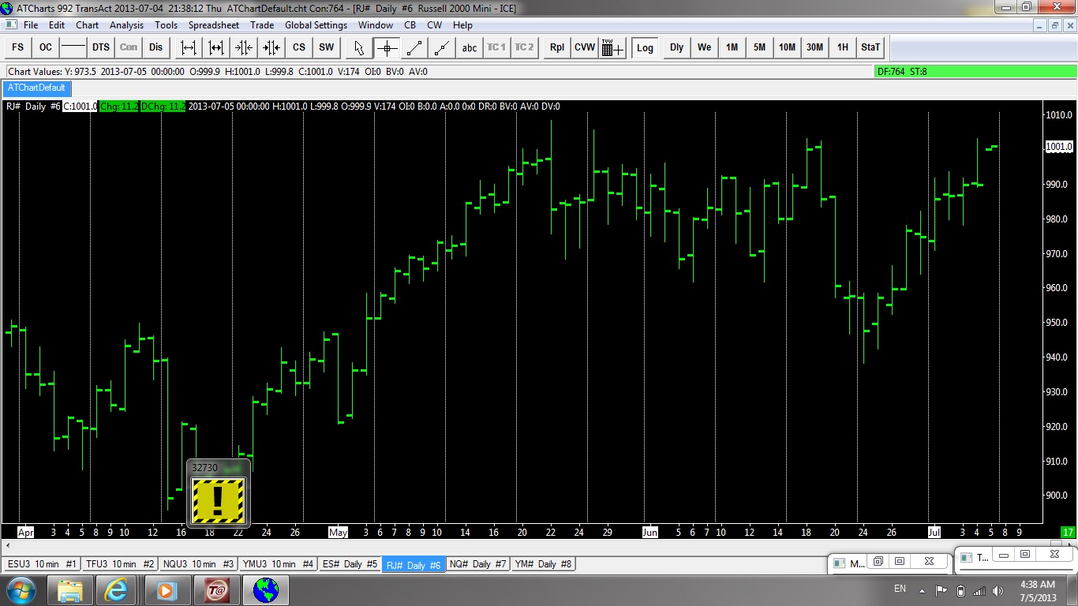Select the horizontal line tool

point(73,47)
